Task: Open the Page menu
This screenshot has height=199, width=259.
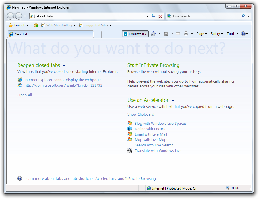Action: click(x=202, y=34)
